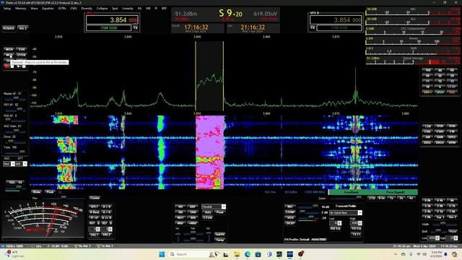Open the Panafall display mode dropdown
462x260 pixels.
(x=214, y=207)
